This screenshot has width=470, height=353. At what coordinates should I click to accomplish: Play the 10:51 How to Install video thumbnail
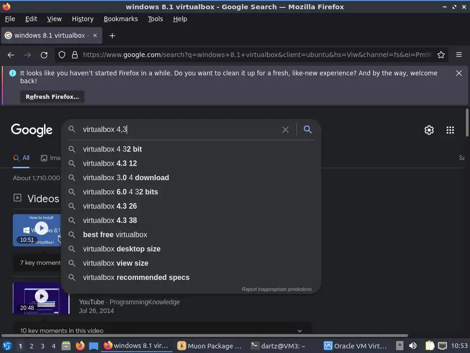coord(37,230)
